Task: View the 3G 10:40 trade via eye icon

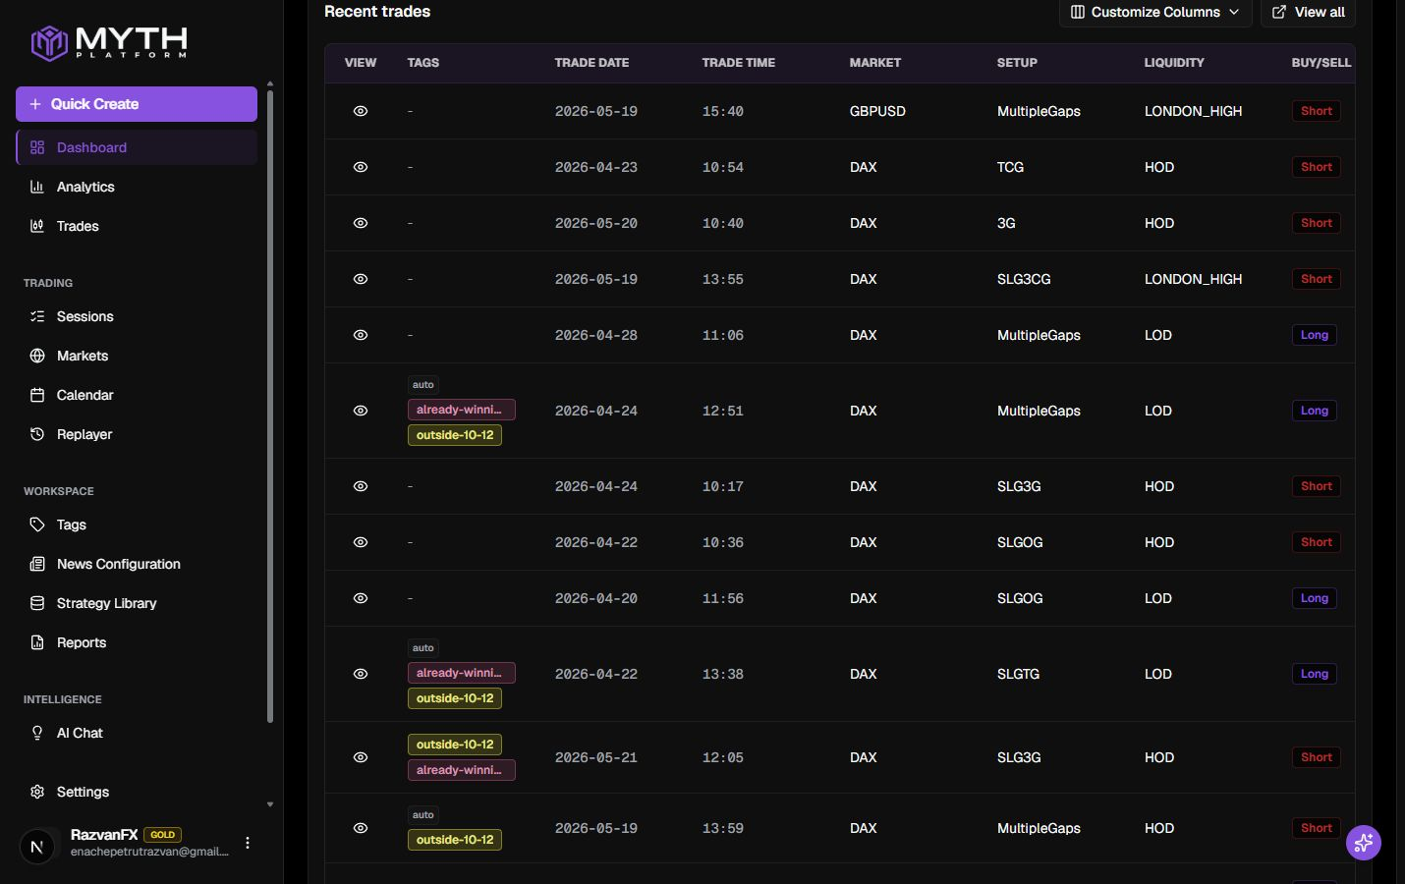Action: tap(361, 223)
